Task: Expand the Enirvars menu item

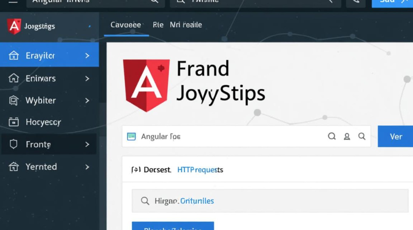Action: coord(87,78)
